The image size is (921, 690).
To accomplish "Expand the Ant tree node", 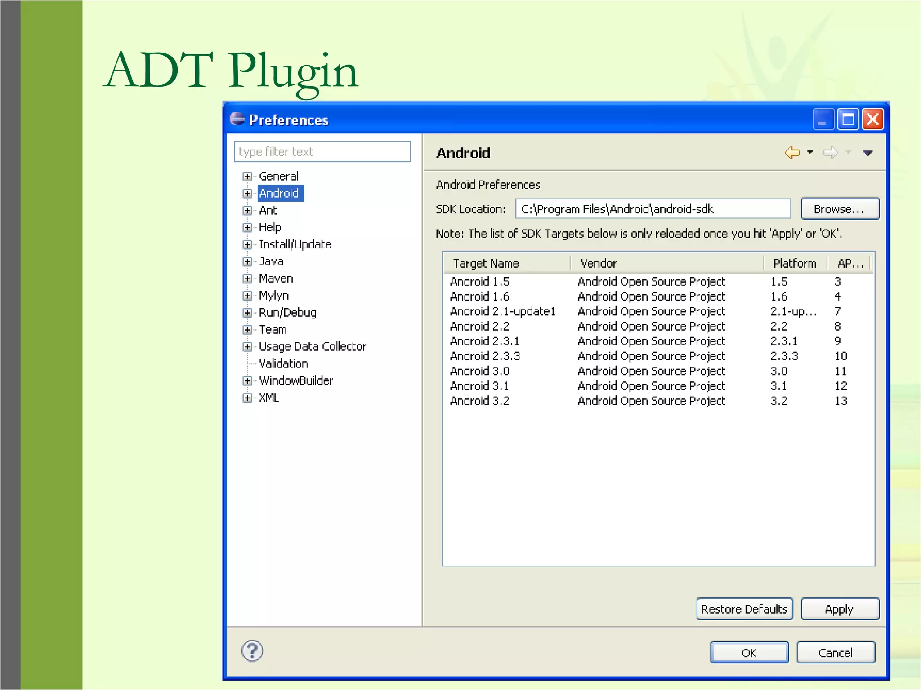I will coord(247,211).
